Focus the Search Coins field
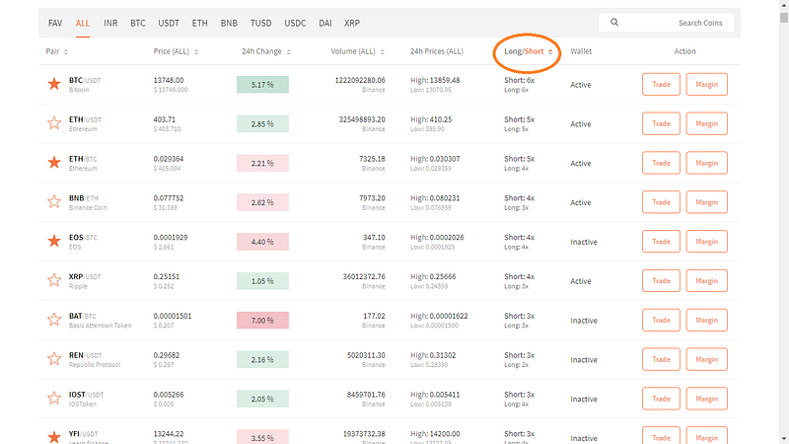This screenshot has height=444, width=789. tap(667, 23)
